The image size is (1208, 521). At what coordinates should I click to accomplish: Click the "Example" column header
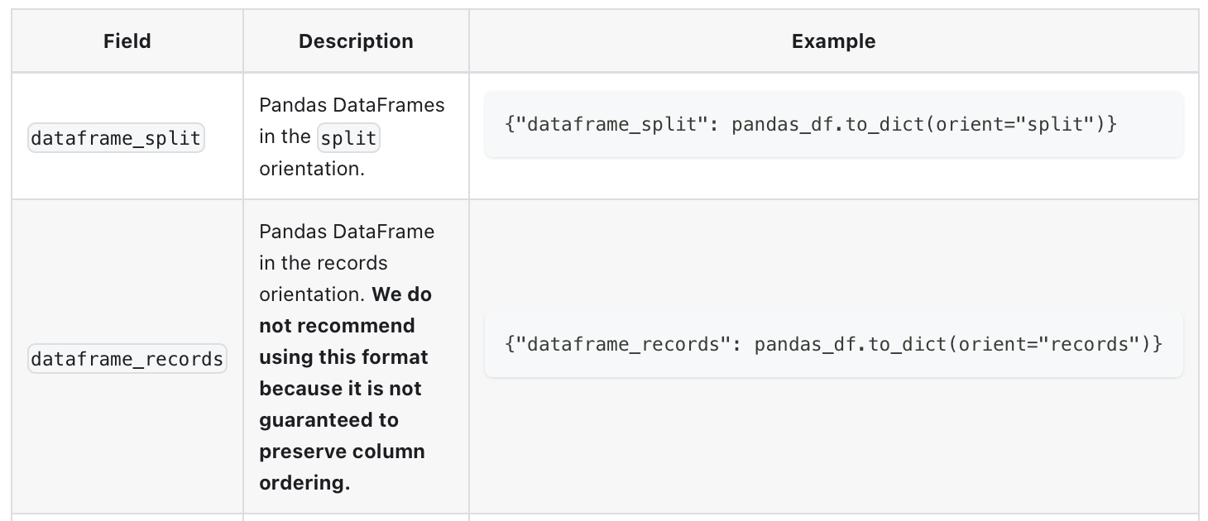click(x=833, y=41)
